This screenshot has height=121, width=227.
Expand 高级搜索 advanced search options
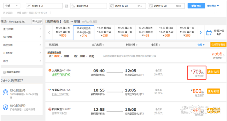click(213, 6)
